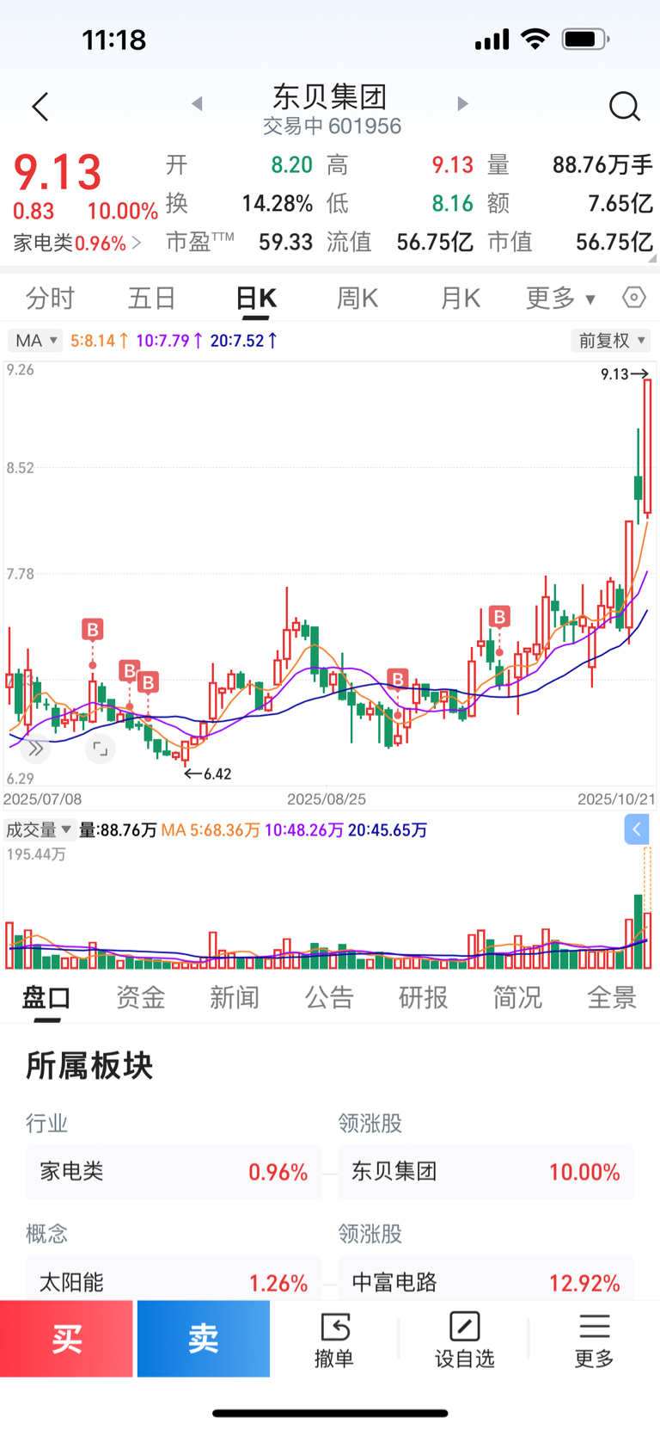
Task: Tap the 2025/08/25 date label
Action: pyautogui.click(x=327, y=799)
